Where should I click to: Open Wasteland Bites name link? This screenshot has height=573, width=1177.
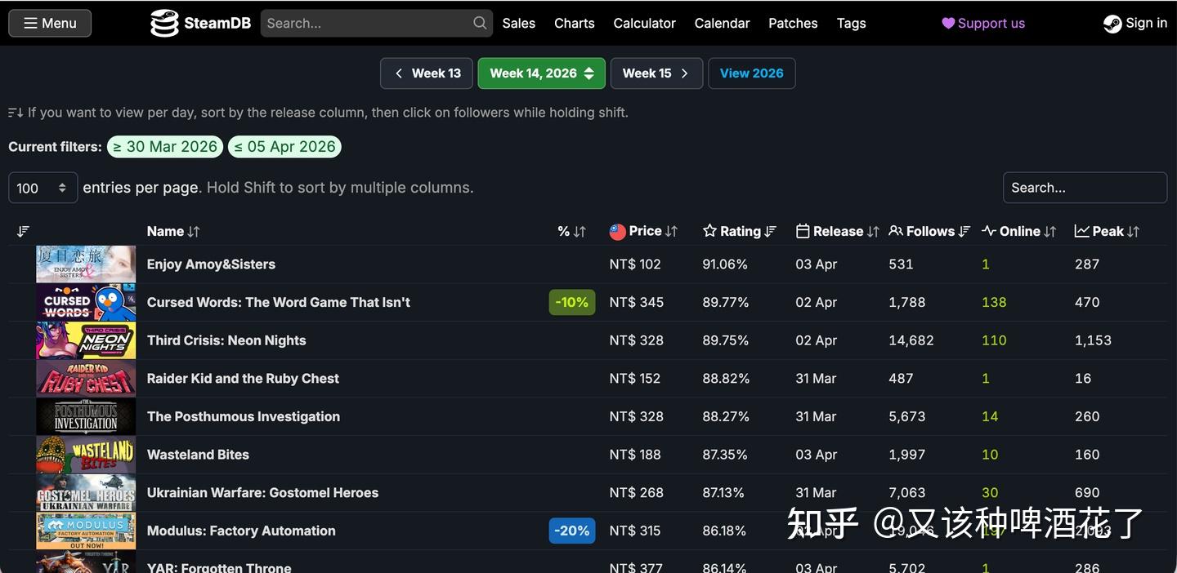[x=198, y=455]
